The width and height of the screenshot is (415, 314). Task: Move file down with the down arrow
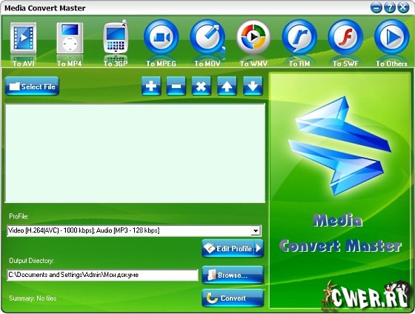click(x=253, y=86)
